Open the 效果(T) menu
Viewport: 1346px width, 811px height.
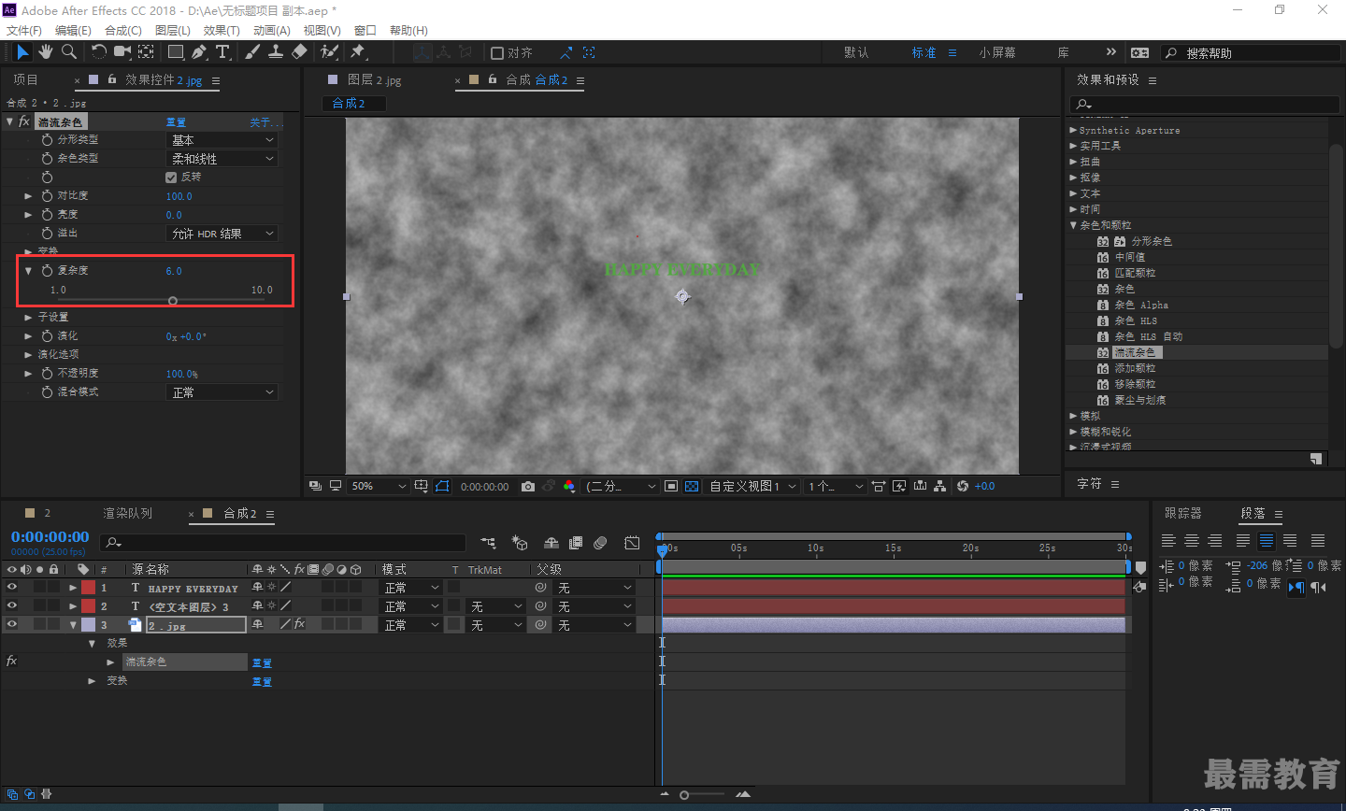pyautogui.click(x=222, y=30)
